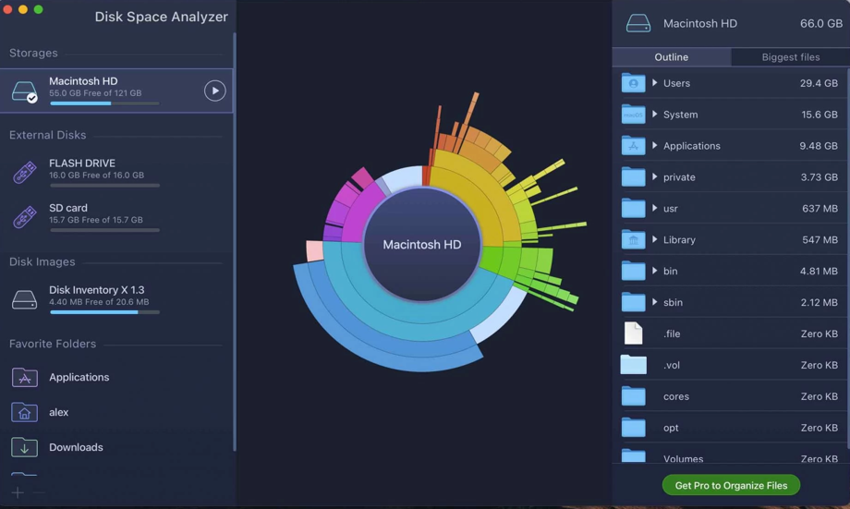Click the Macintosh HD header drive icon

638,23
